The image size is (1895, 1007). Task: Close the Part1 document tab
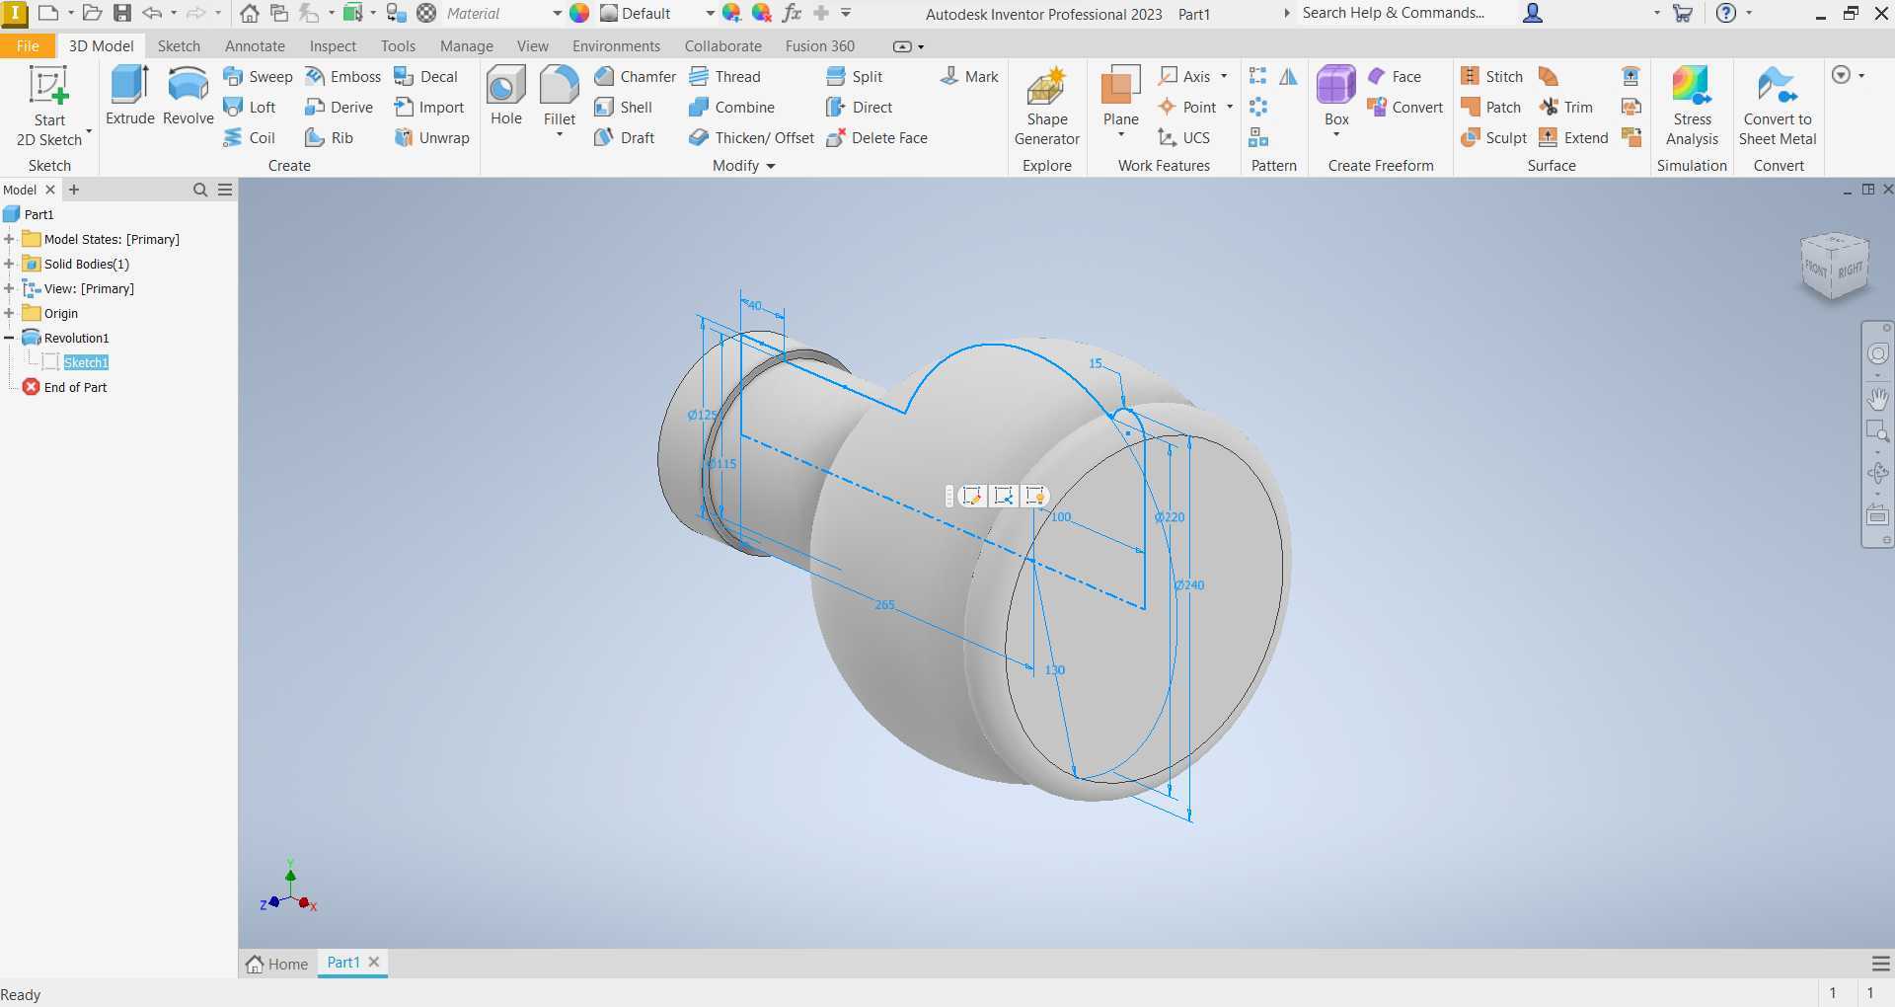pos(374,962)
